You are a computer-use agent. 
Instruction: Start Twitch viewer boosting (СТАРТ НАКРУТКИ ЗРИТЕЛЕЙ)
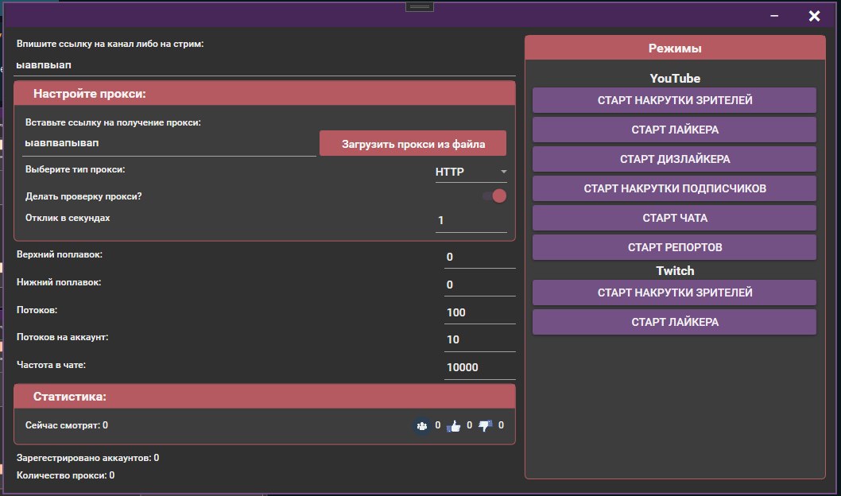click(674, 293)
